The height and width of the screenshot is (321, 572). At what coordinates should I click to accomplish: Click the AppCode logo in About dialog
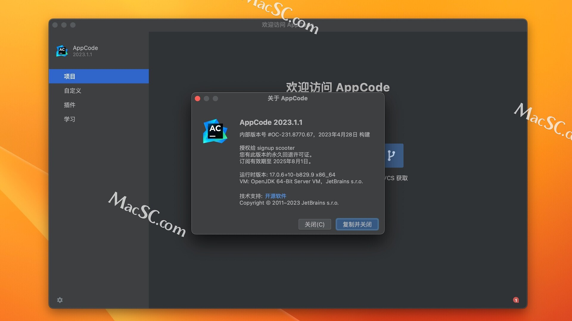pos(215,131)
